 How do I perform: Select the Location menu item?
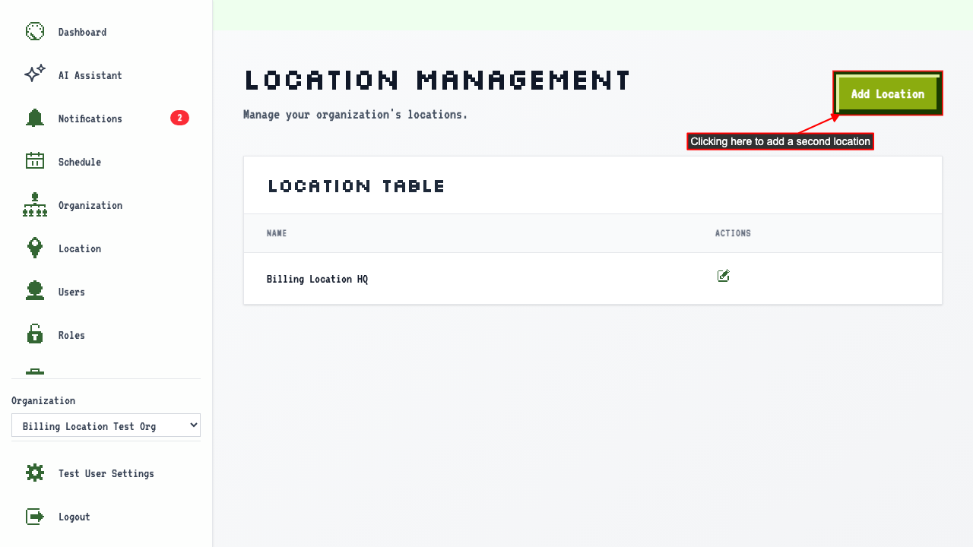pyautogui.click(x=106, y=248)
